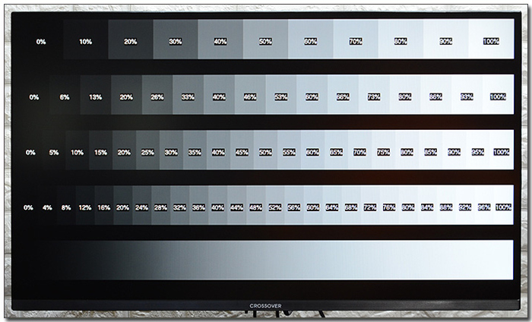This screenshot has width=532, height=322.
Task: Select the 88% gray swatch
Action: [x=446, y=205]
